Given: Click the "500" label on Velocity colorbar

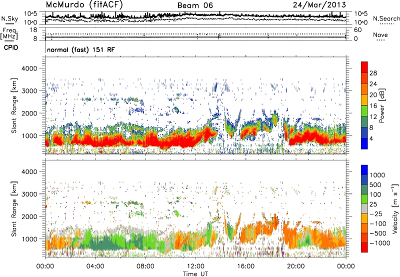Looking at the screenshot, I should pyautogui.click(x=375, y=185).
